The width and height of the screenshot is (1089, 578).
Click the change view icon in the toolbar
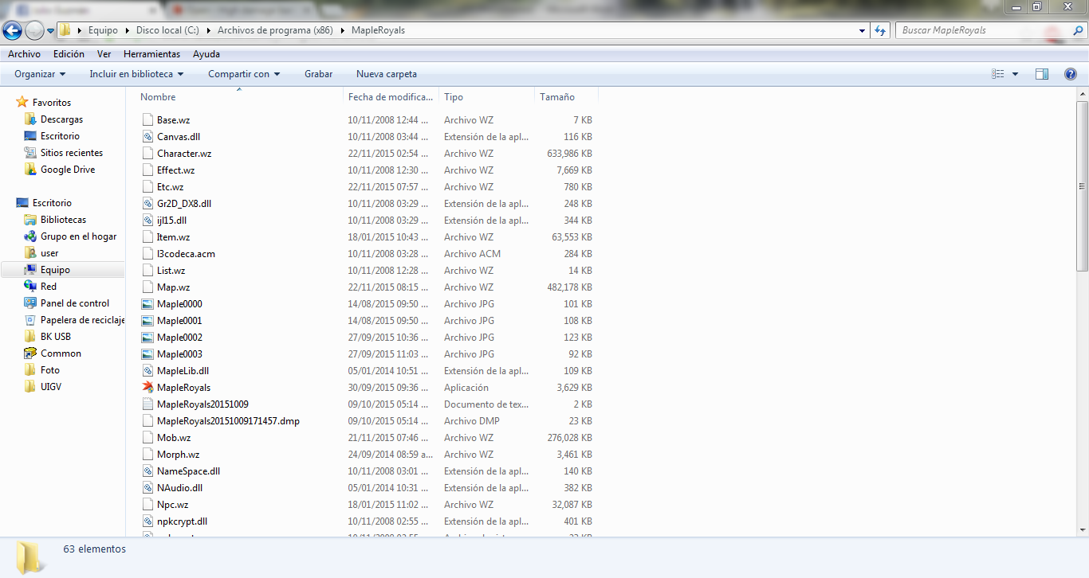(x=997, y=74)
